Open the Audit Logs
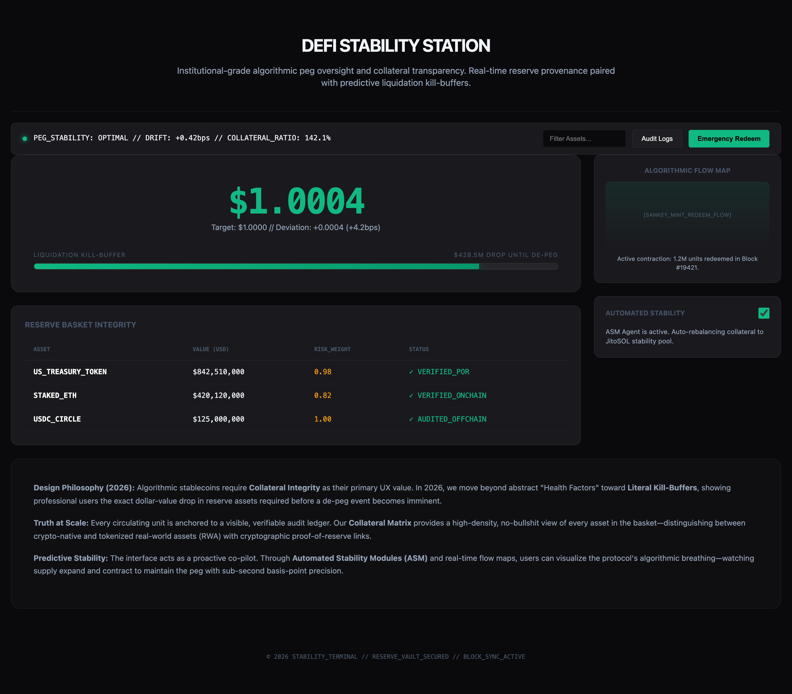 coord(656,139)
